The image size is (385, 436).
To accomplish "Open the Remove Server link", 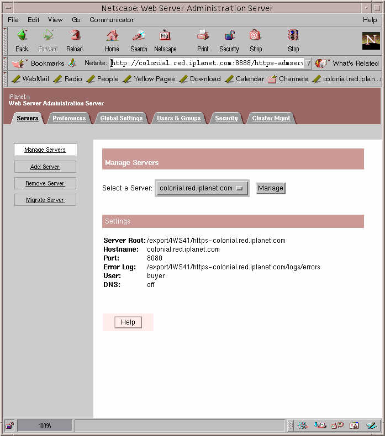I will click(x=45, y=184).
